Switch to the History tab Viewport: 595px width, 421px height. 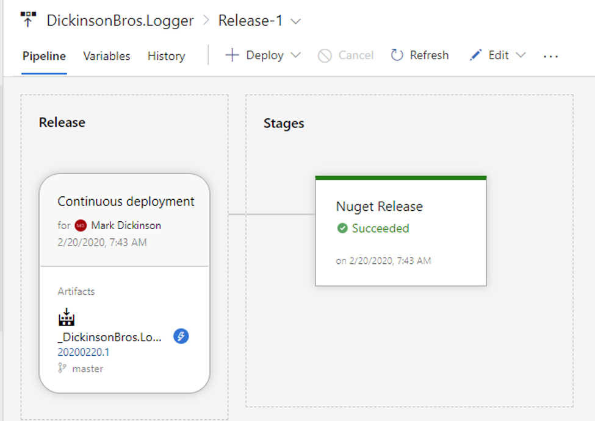166,56
